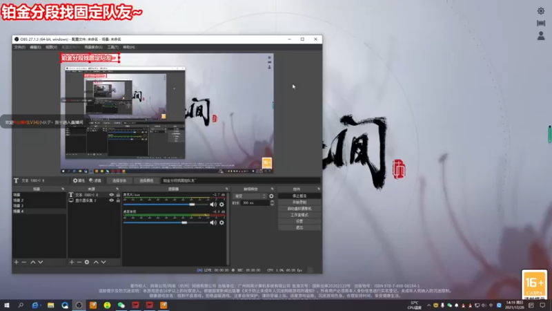The width and height of the screenshot is (552, 311).
Task: Move scene down in Scenes panel
Action: point(41,262)
